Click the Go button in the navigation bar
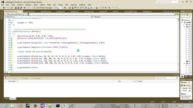This screenshot has height=108, width=193. pyautogui.click(x=177, y=14)
